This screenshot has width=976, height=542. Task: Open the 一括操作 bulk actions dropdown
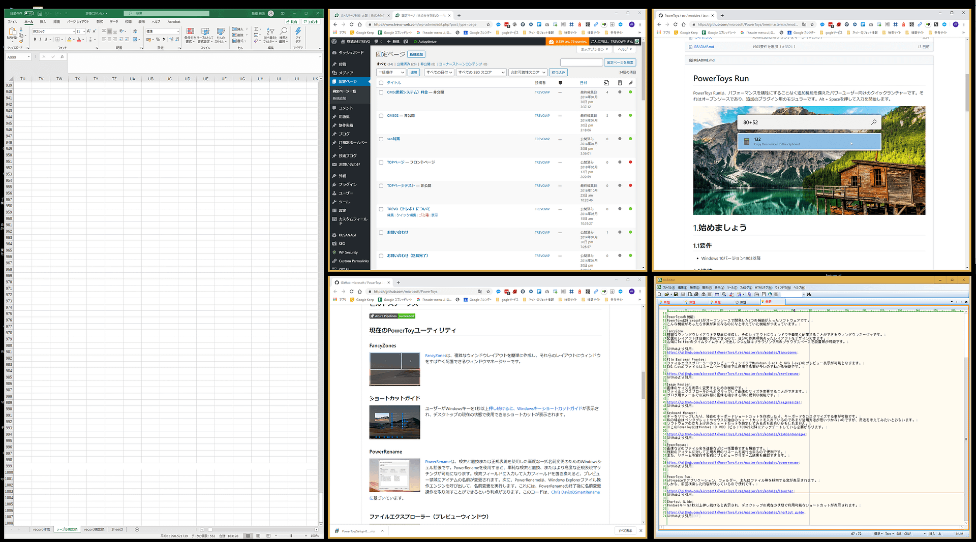(391, 72)
